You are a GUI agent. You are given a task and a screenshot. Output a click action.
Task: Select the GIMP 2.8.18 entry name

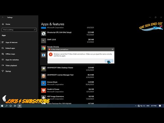(52, 40)
